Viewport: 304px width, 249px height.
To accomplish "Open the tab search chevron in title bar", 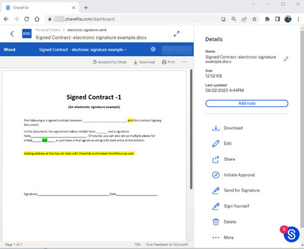I will tap(254, 4).
